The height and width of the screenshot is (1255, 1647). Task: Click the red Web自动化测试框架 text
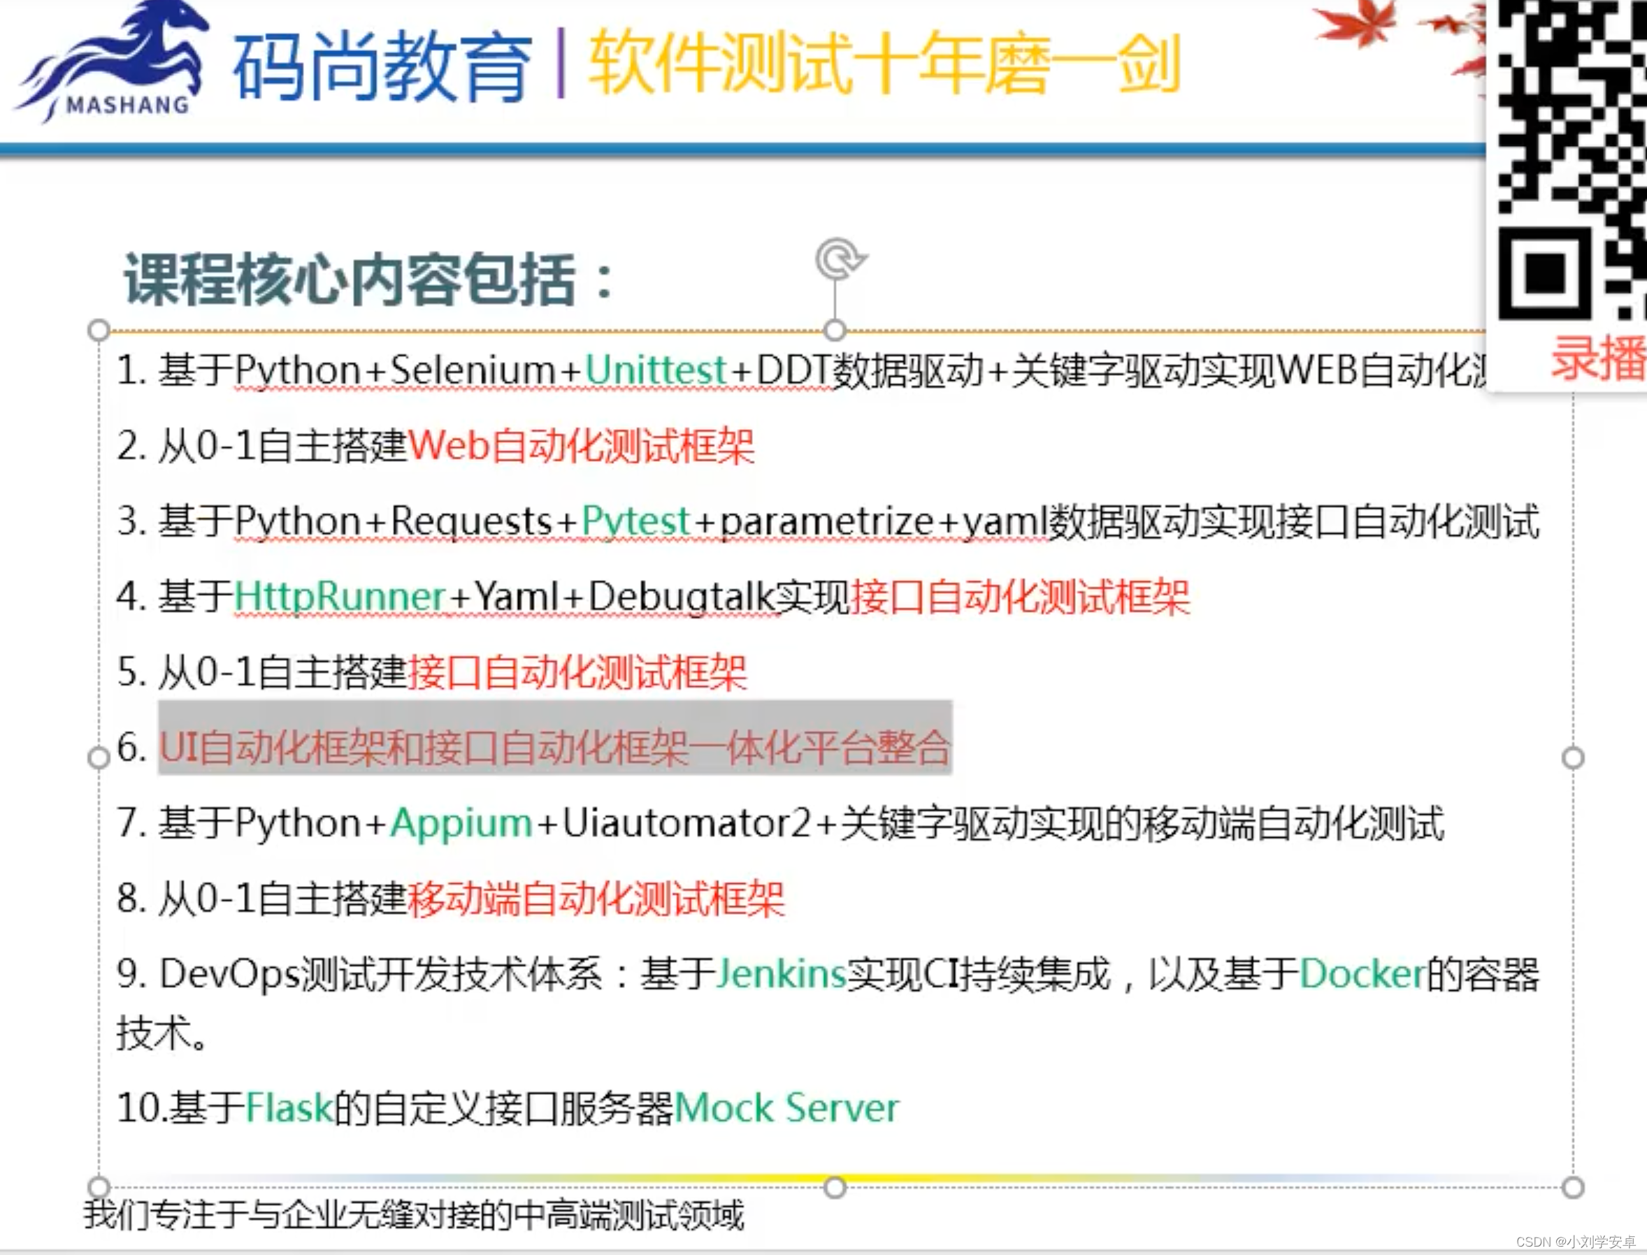tap(581, 446)
